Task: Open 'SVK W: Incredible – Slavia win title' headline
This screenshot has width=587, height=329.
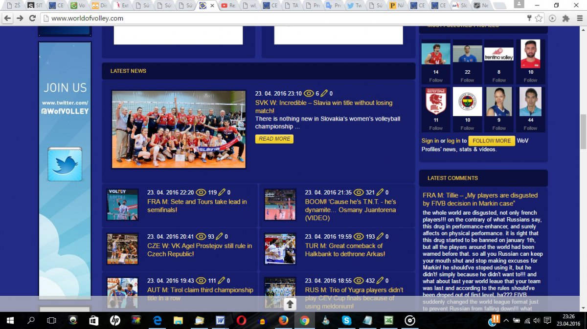Action: coord(324,107)
